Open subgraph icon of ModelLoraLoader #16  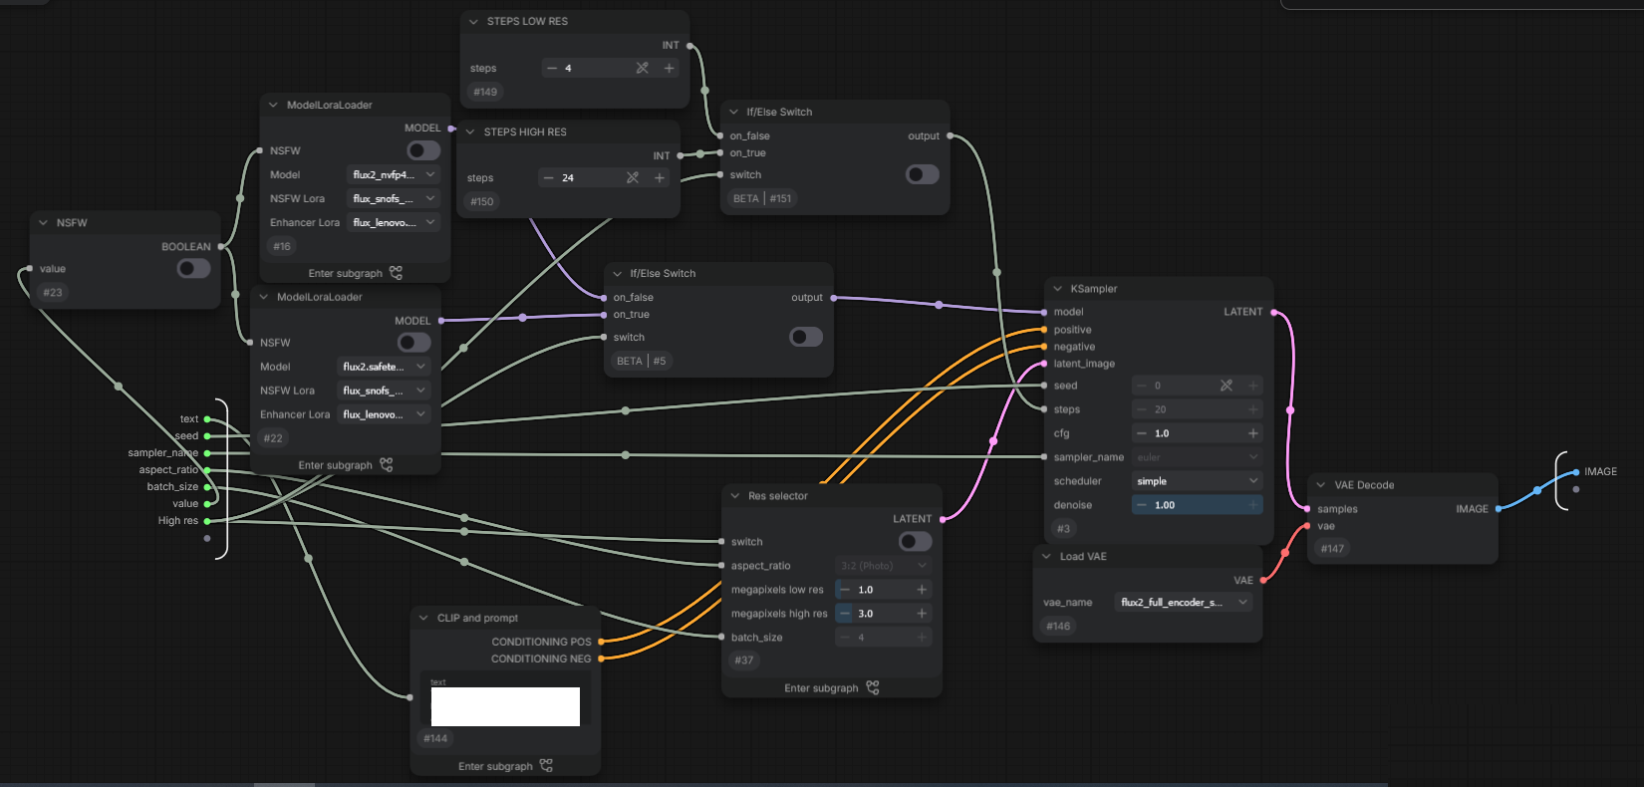396,273
